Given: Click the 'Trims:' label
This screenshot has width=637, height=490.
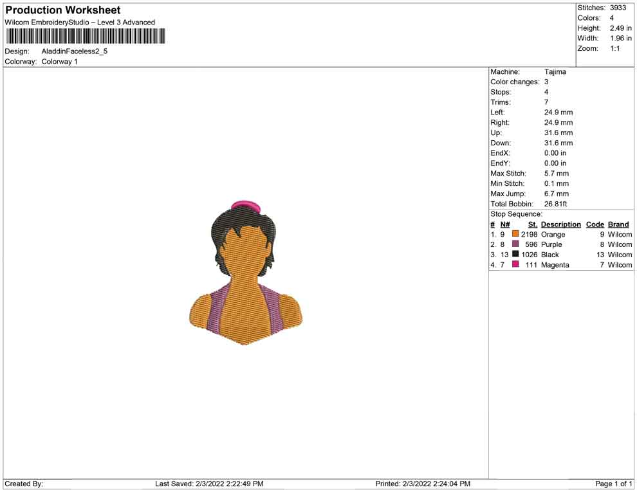Looking at the screenshot, I should [x=501, y=102].
